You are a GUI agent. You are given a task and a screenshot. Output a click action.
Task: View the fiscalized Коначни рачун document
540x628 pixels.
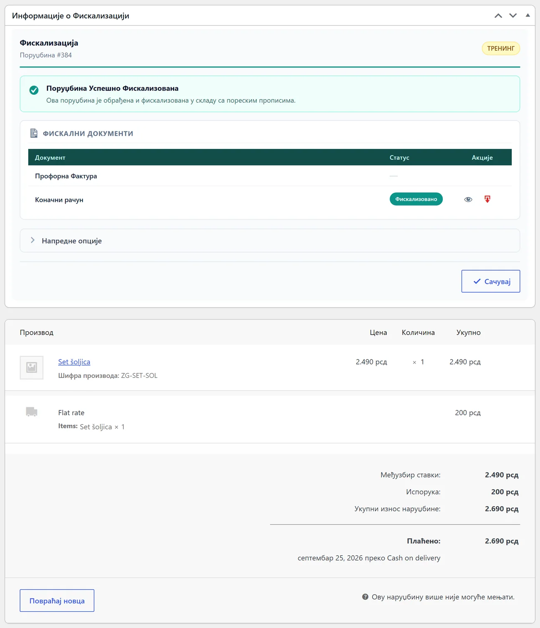(x=468, y=199)
